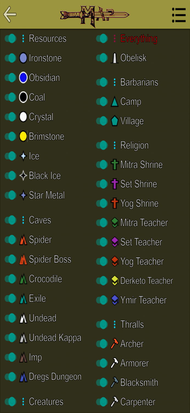Select the Everything label
Screen dimensions: 190x413
tap(138, 39)
